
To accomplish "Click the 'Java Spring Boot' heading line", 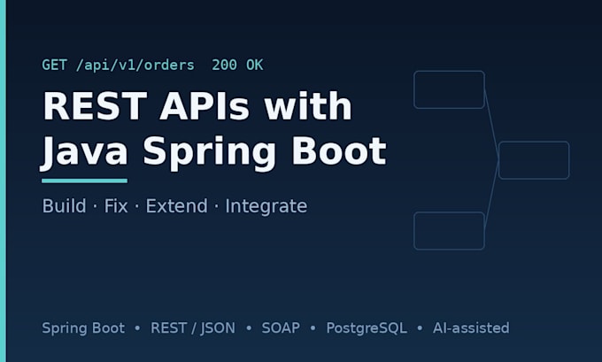I will point(213,152).
